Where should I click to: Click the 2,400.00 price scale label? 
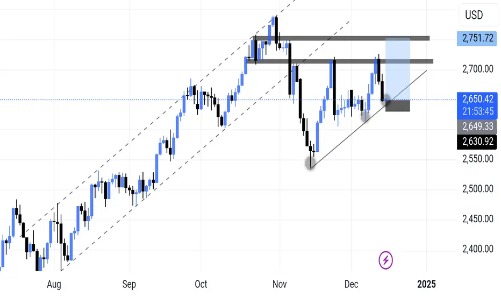click(478, 249)
